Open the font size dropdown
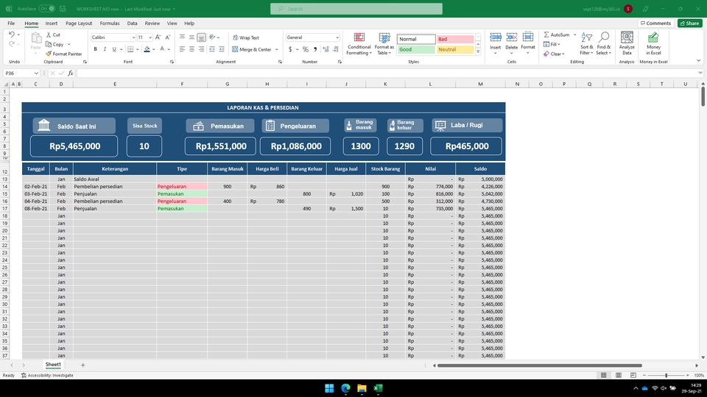The image size is (707, 397). point(150,37)
